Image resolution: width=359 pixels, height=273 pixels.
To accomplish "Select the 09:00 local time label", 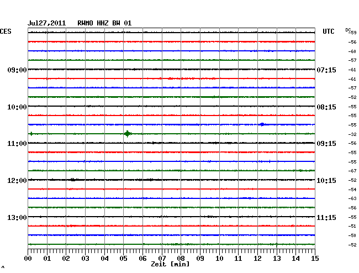I will 17,70.
